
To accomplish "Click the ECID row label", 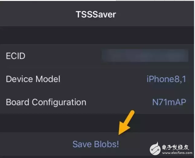I will [x=16, y=56].
